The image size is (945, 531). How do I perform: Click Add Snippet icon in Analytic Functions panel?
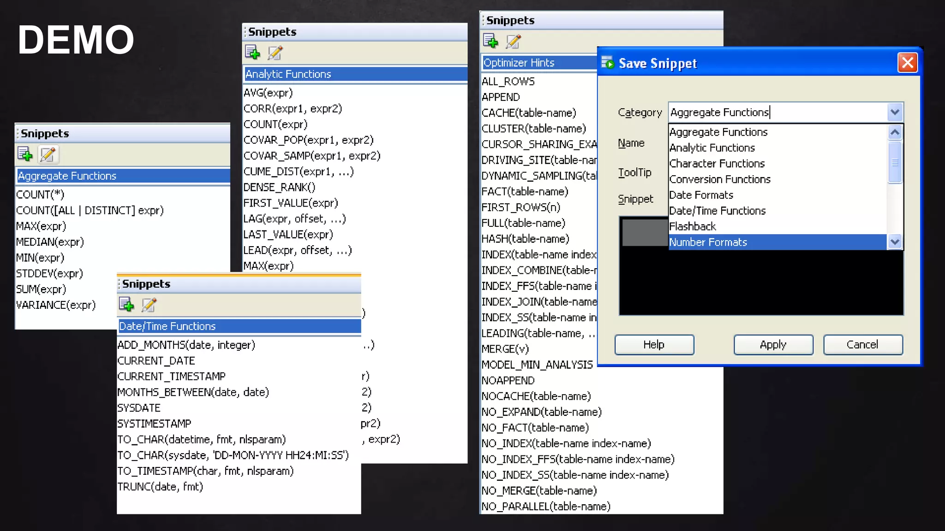(x=252, y=53)
